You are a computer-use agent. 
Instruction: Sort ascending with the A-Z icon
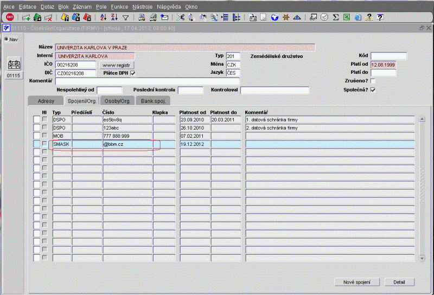tap(103, 17)
